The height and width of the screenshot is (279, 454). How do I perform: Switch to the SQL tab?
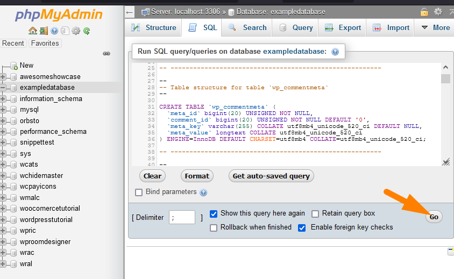203,28
